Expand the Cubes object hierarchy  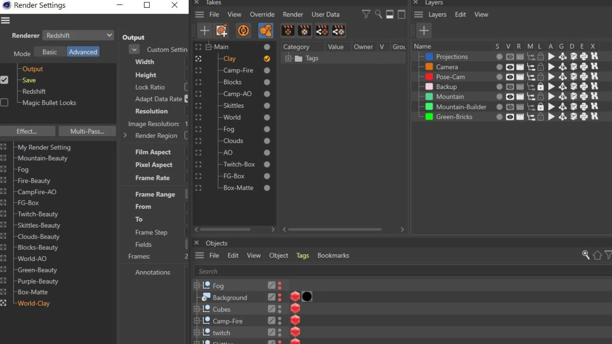[x=197, y=309]
